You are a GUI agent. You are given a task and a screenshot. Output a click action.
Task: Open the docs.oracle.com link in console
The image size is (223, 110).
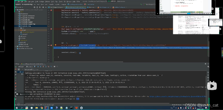(x=178, y=96)
